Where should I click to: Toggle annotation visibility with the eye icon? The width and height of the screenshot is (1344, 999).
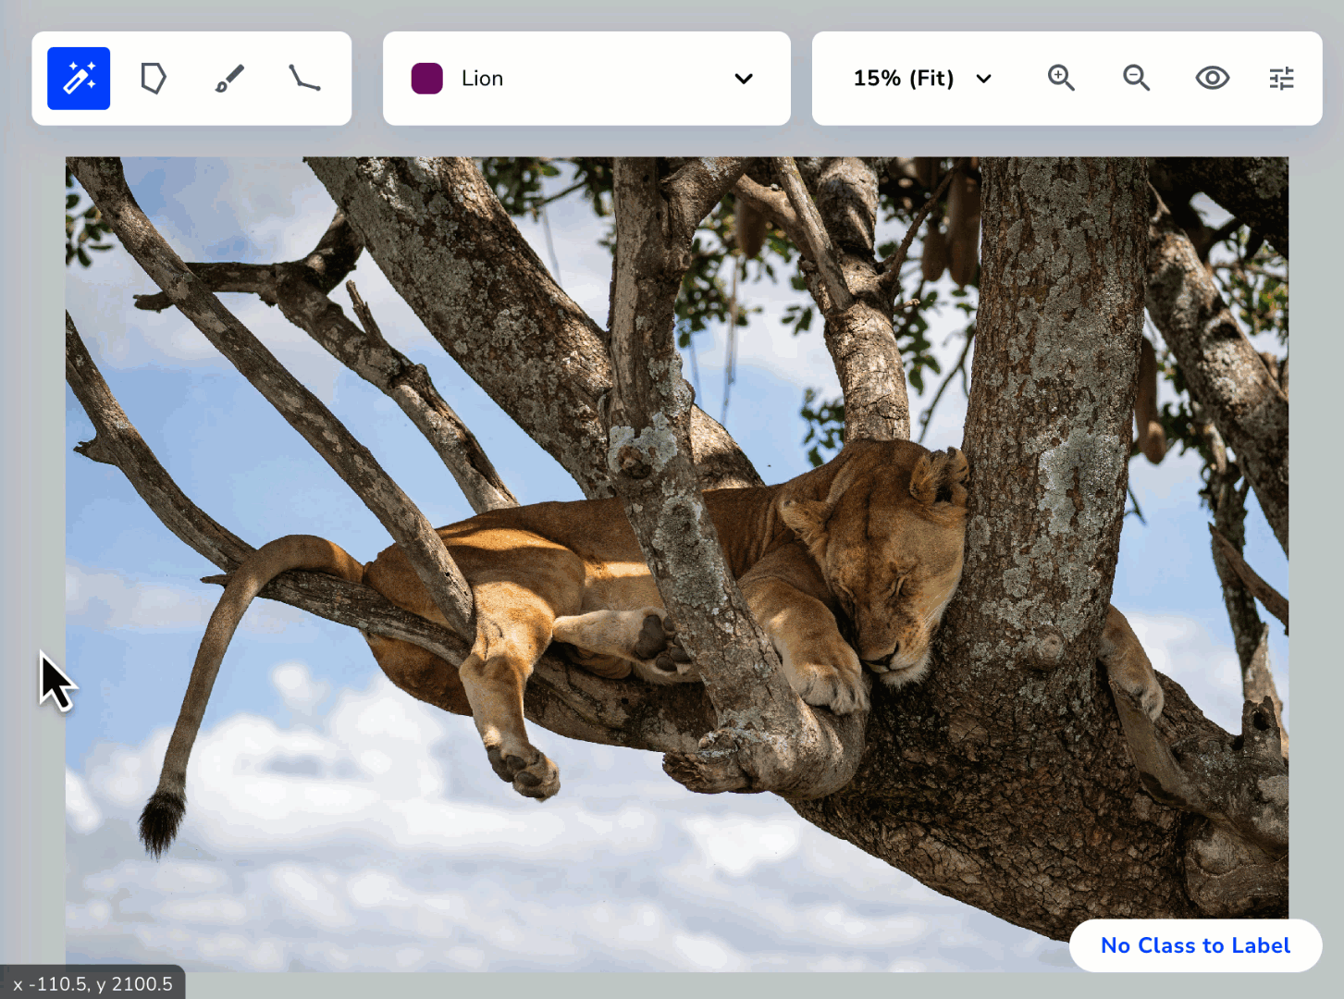coord(1212,78)
